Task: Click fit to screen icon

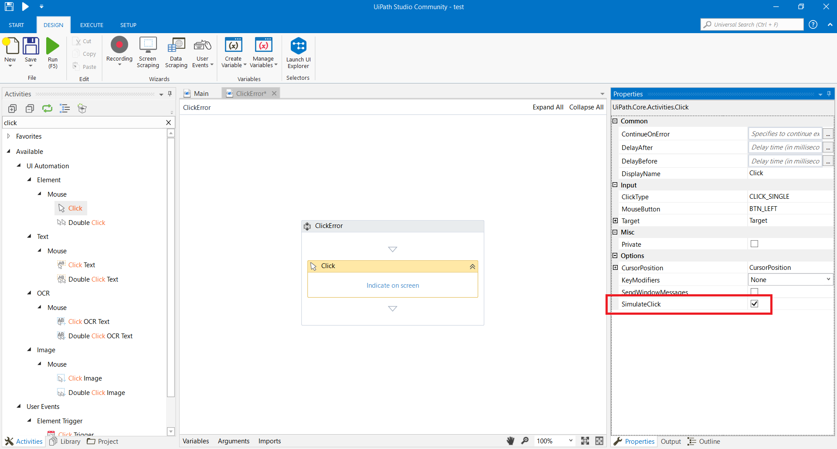Action: click(585, 441)
